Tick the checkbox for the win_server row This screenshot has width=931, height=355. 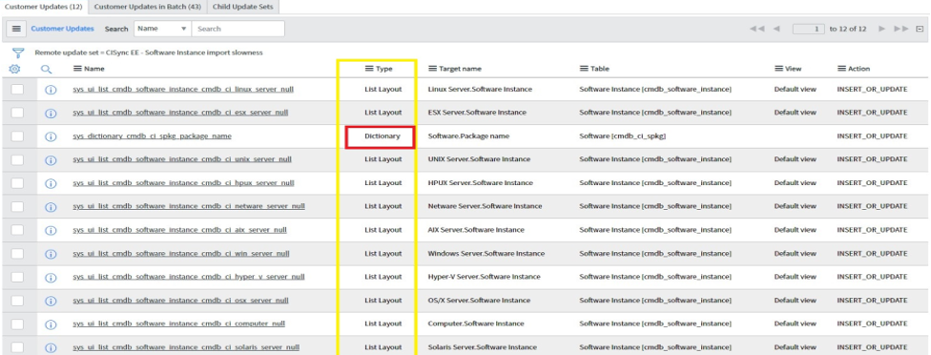(x=17, y=253)
